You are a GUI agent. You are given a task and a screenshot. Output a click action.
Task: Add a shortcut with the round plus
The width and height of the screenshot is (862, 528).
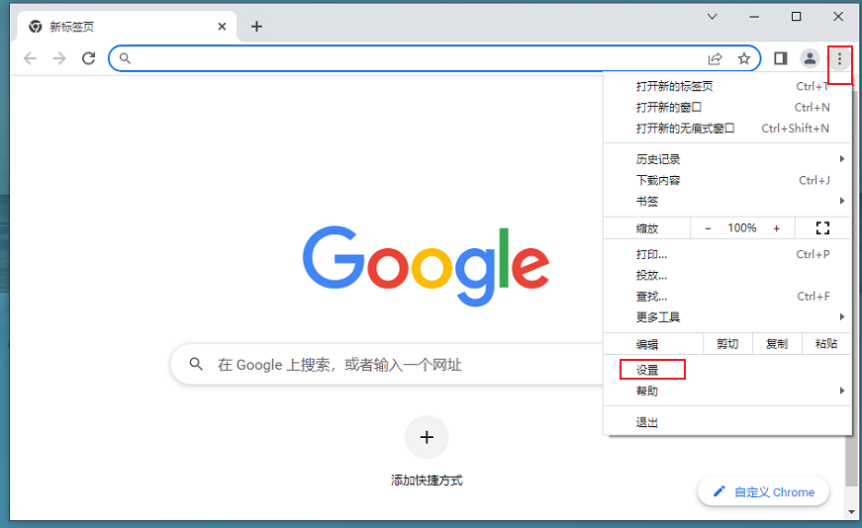tap(427, 437)
